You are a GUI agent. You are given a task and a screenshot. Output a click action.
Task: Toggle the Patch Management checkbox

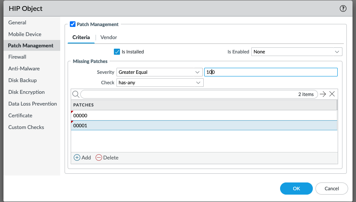point(73,24)
